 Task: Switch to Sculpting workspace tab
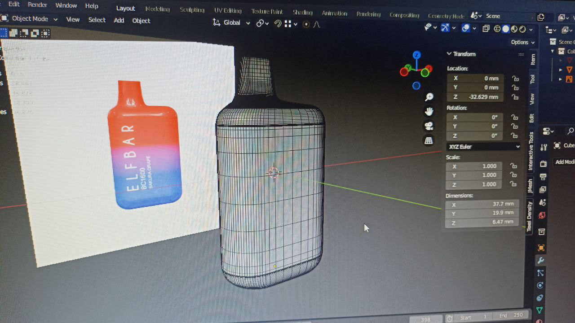[192, 10]
